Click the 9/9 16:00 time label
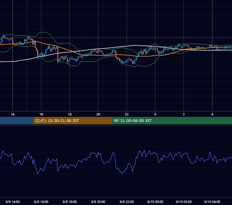 pyautogui.click(x=41, y=202)
